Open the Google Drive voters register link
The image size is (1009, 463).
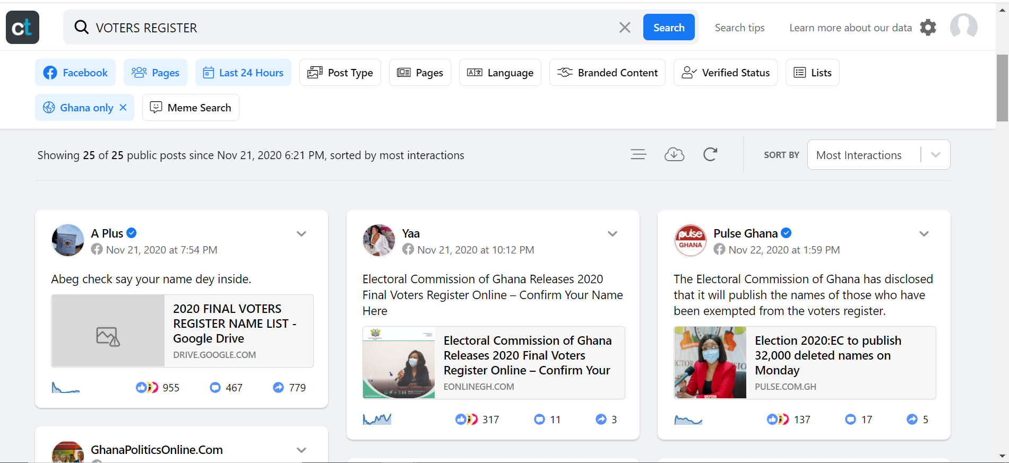[x=182, y=331]
